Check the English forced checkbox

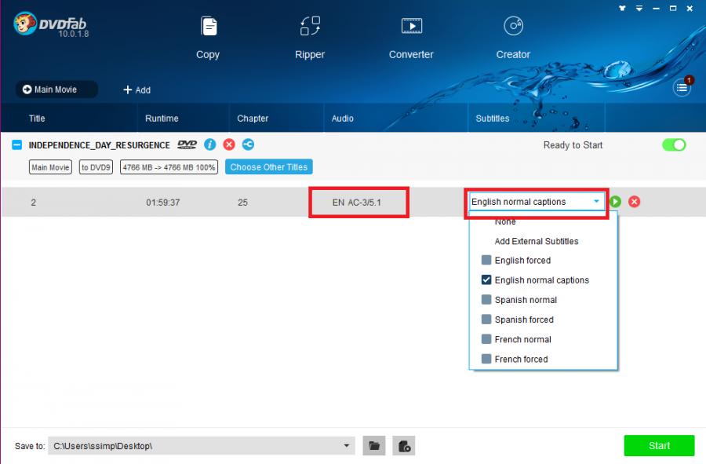coord(486,260)
